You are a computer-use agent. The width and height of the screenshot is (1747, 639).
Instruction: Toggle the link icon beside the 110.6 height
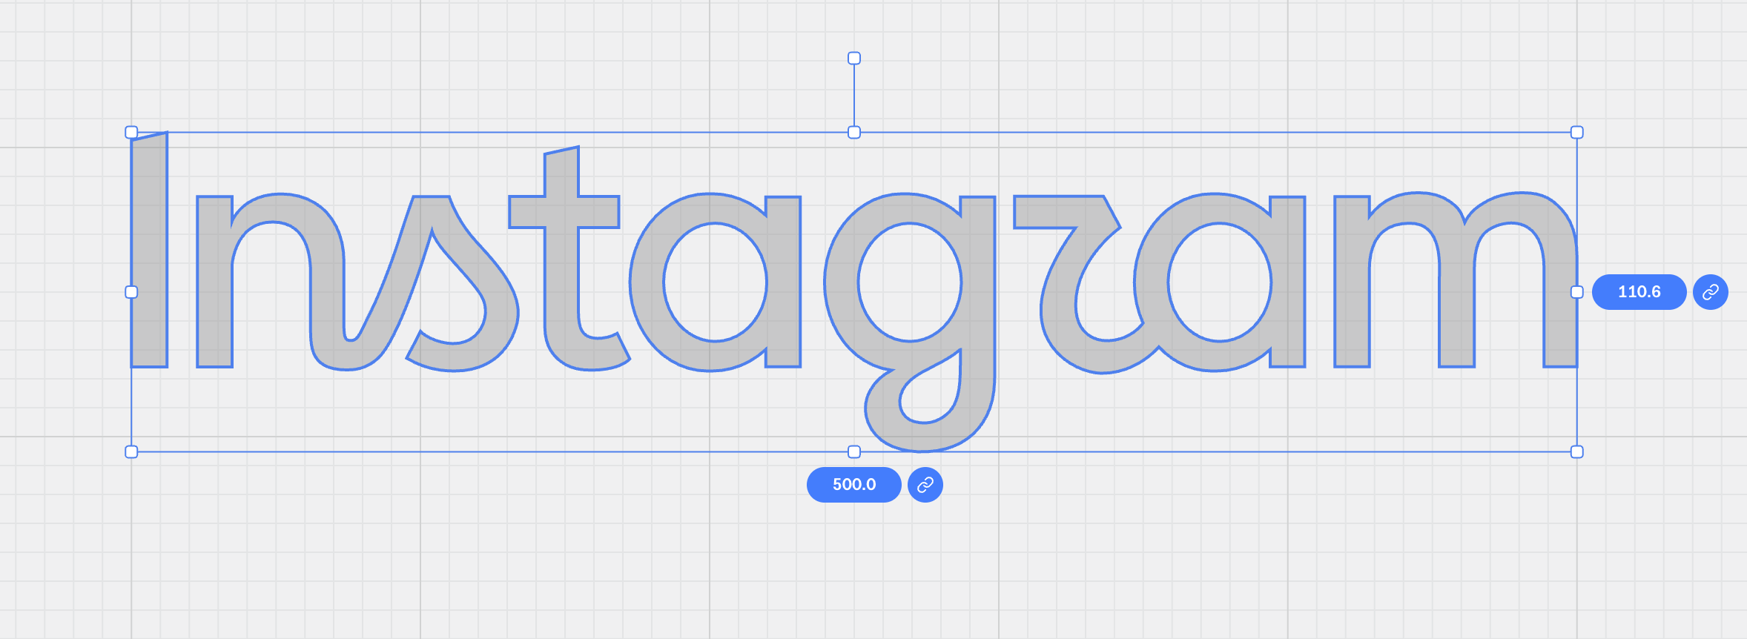click(x=1711, y=292)
